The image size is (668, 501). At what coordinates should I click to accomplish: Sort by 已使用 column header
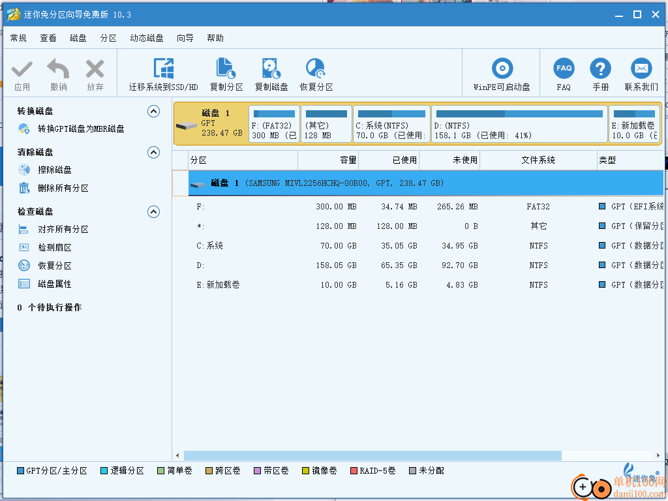pos(389,160)
